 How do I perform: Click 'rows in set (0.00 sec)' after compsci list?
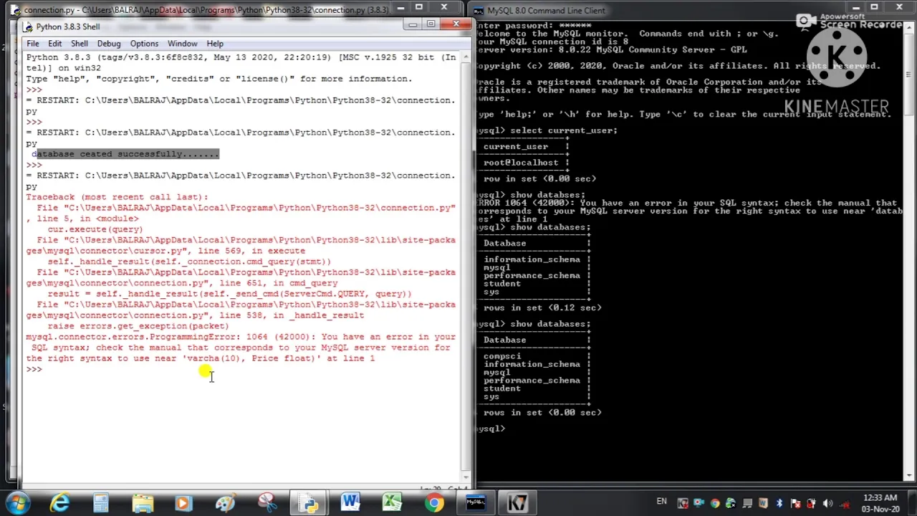pos(542,412)
